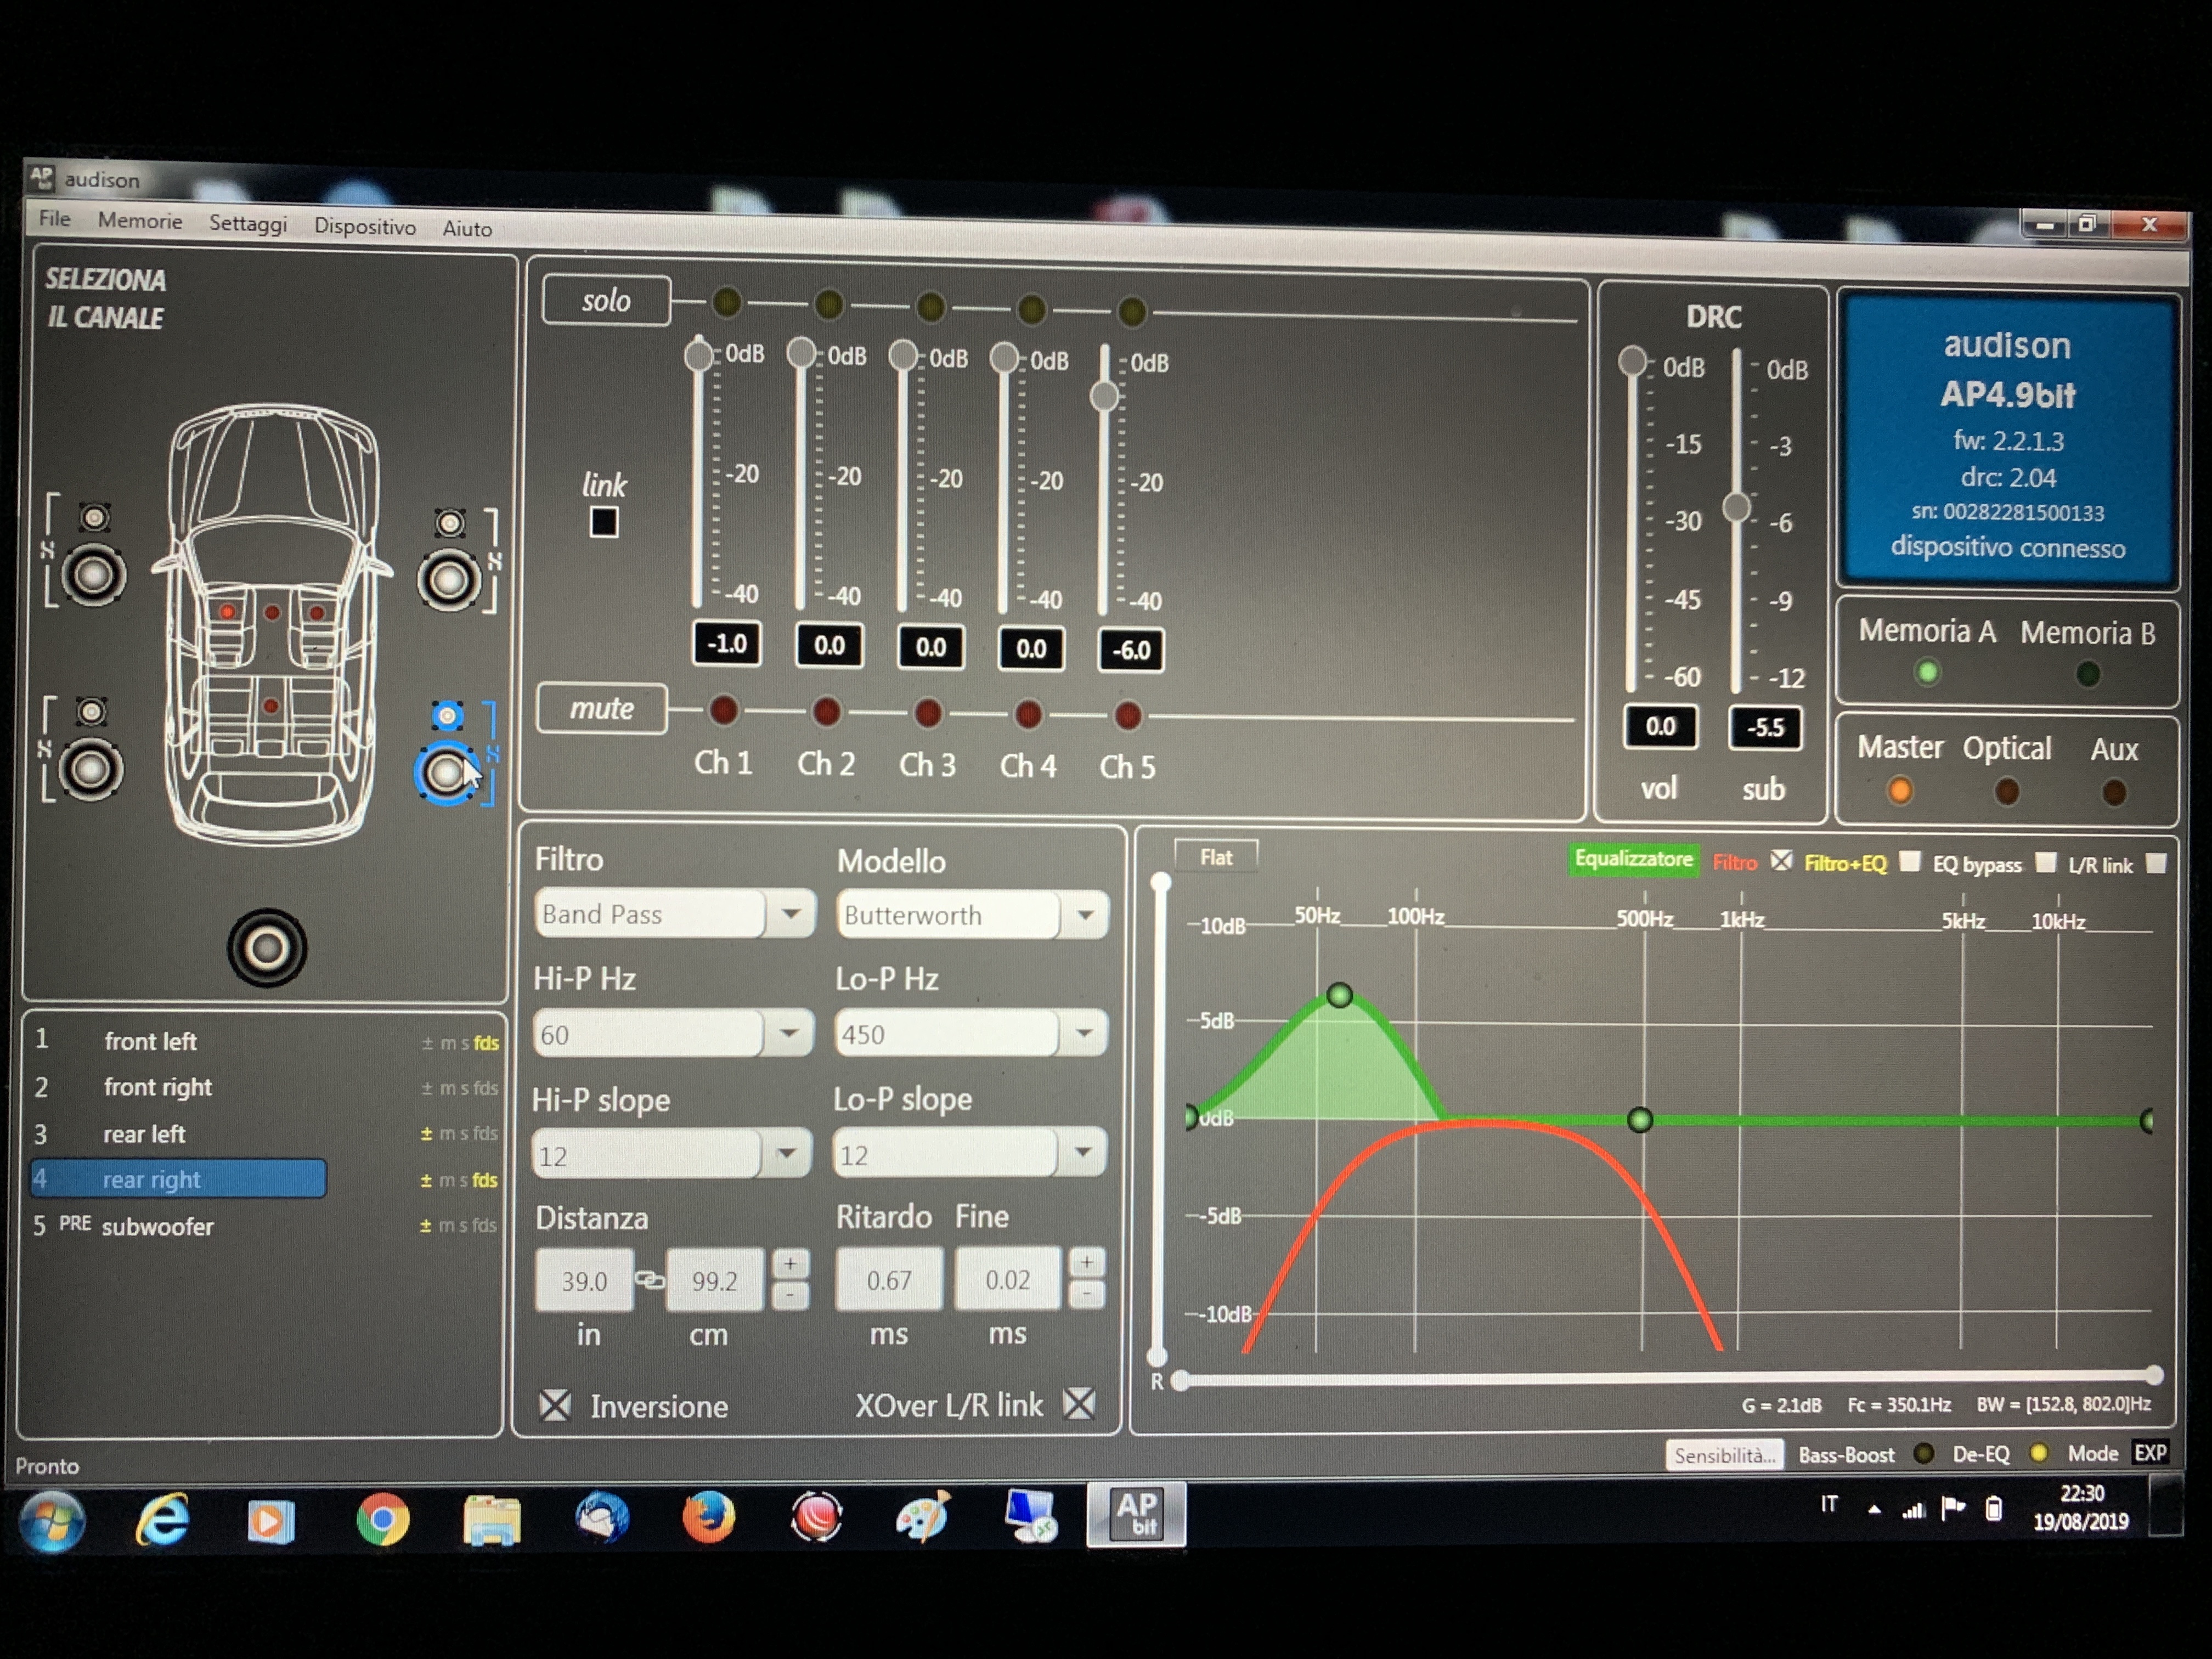Open the Memorie menu

tap(140, 220)
